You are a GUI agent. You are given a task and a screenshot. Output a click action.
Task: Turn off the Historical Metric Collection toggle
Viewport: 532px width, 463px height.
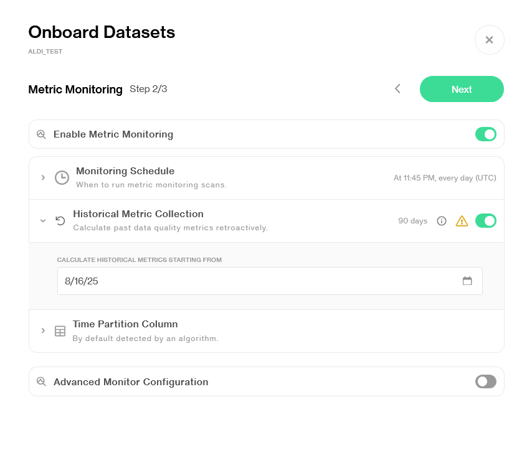click(485, 221)
